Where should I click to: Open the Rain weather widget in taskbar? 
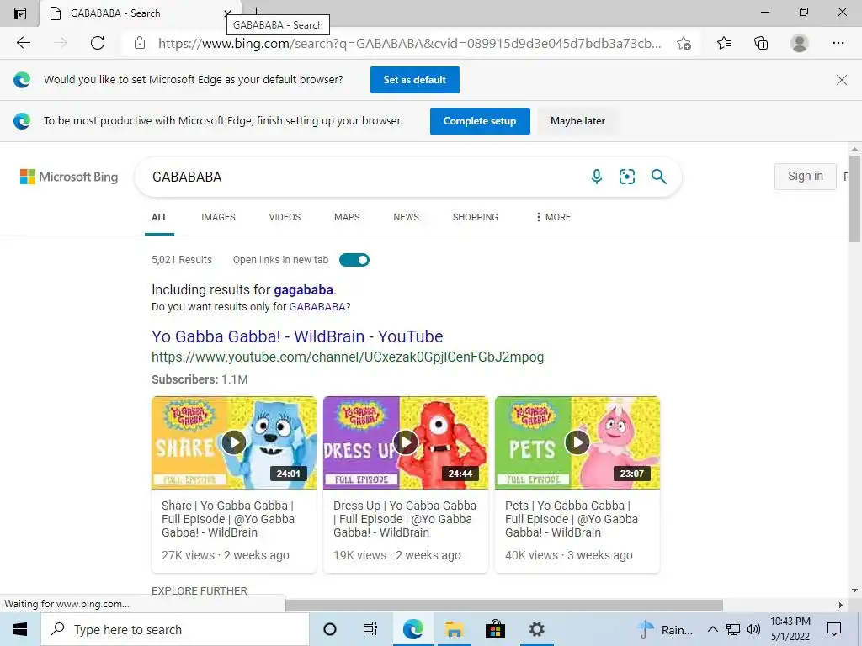click(x=666, y=630)
